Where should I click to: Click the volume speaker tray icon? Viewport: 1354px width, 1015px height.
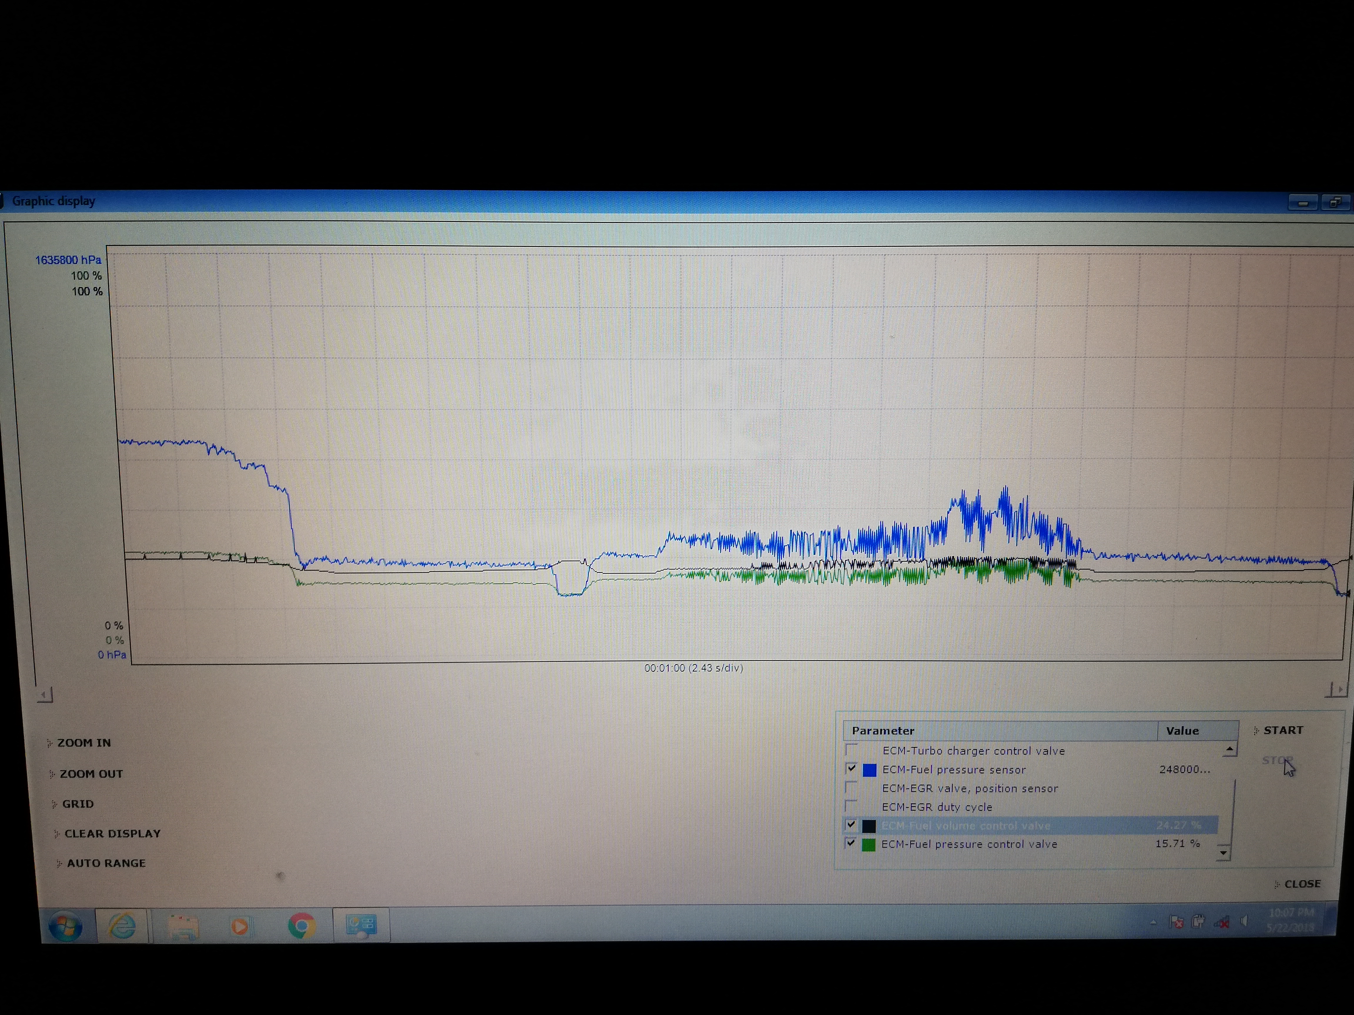click(x=1244, y=921)
